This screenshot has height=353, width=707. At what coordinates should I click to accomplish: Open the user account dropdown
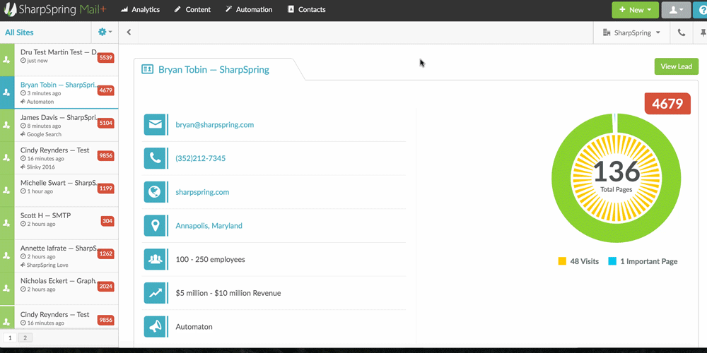click(675, 10)
